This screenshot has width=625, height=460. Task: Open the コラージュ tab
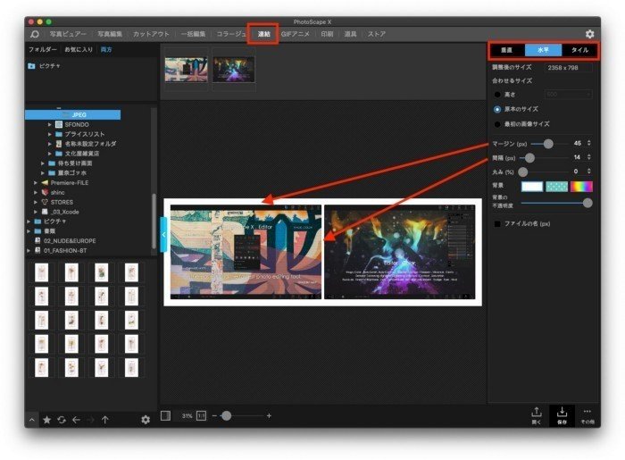pyautogui.click(x=231, y=34)
